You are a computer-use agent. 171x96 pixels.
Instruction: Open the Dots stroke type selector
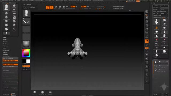click(26, 21)
